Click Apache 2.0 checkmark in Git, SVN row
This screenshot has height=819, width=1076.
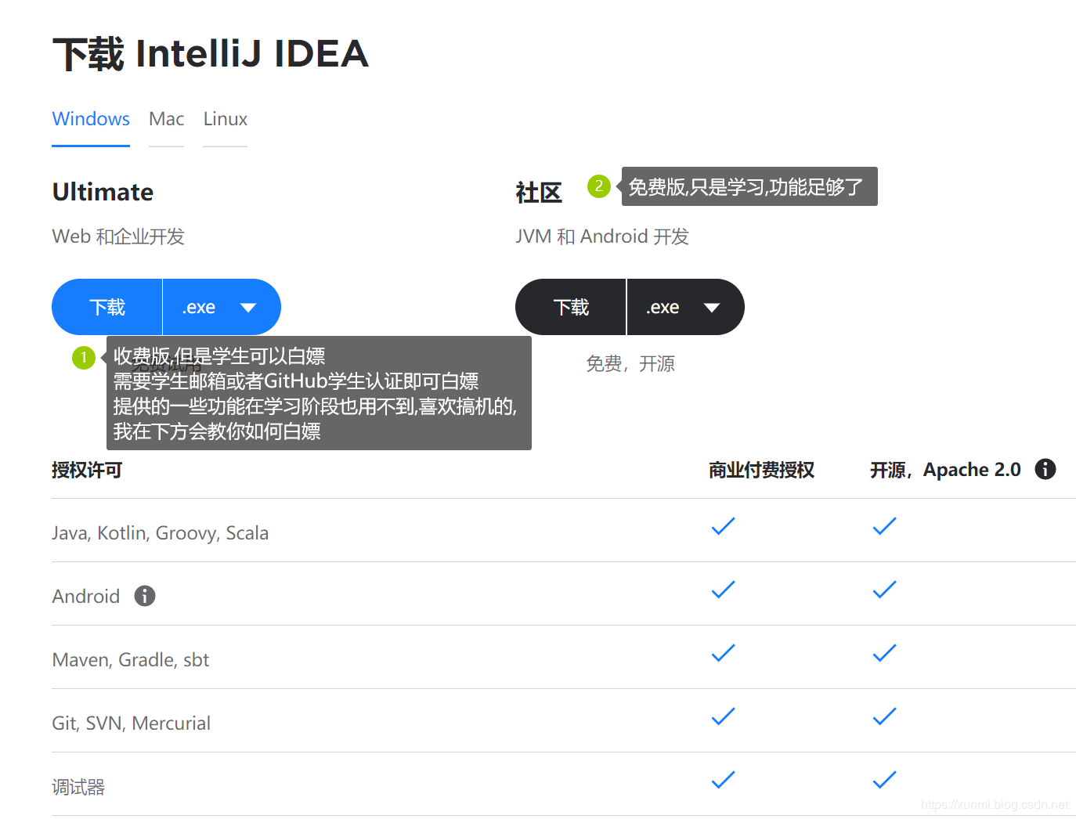click(x=884, y=716)
